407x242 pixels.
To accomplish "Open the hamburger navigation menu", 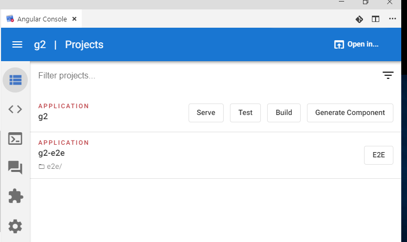I will point(17,44).
